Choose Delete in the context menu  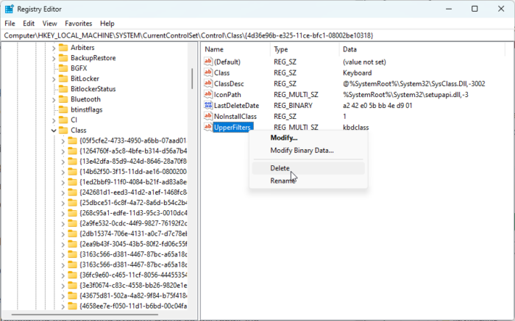[308, 168]
